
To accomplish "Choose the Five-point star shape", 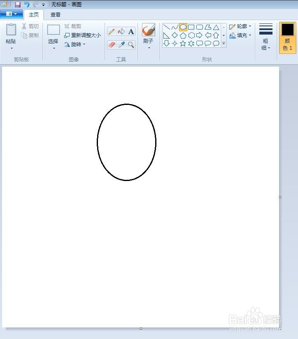I will [183, 44].
